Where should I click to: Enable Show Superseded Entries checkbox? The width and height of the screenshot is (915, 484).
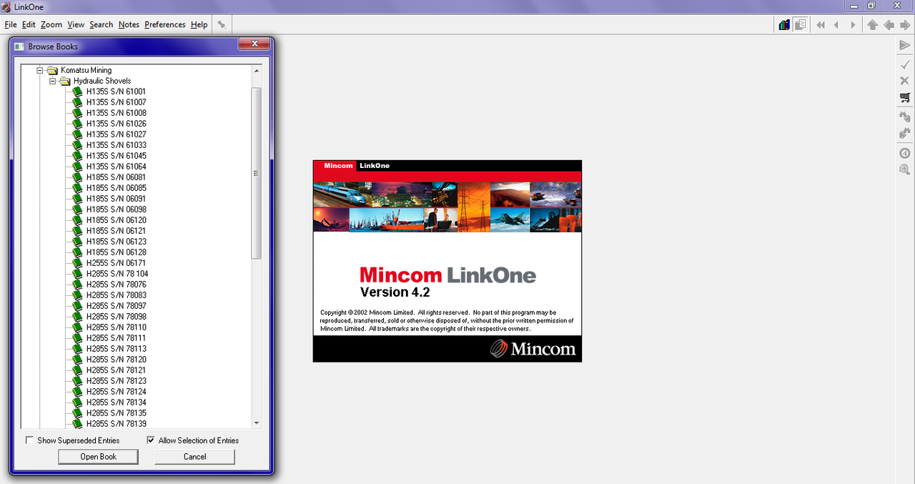click(x=29, y=440)
